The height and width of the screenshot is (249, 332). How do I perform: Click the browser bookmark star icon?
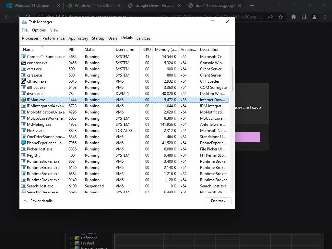(281, 17)
